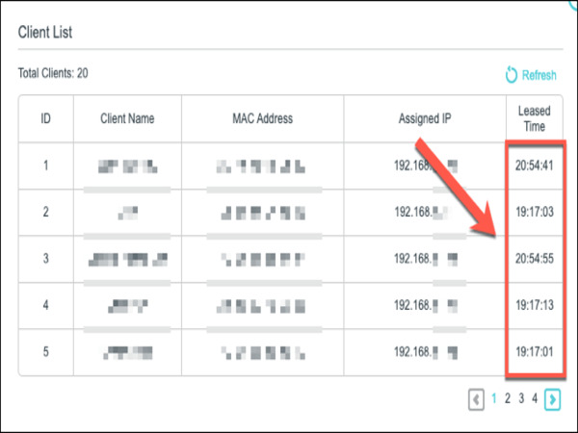Click the Total Clients: 20 label

(x=54, y=73)
